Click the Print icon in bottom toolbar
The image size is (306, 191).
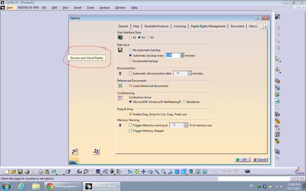pos(27,172)
